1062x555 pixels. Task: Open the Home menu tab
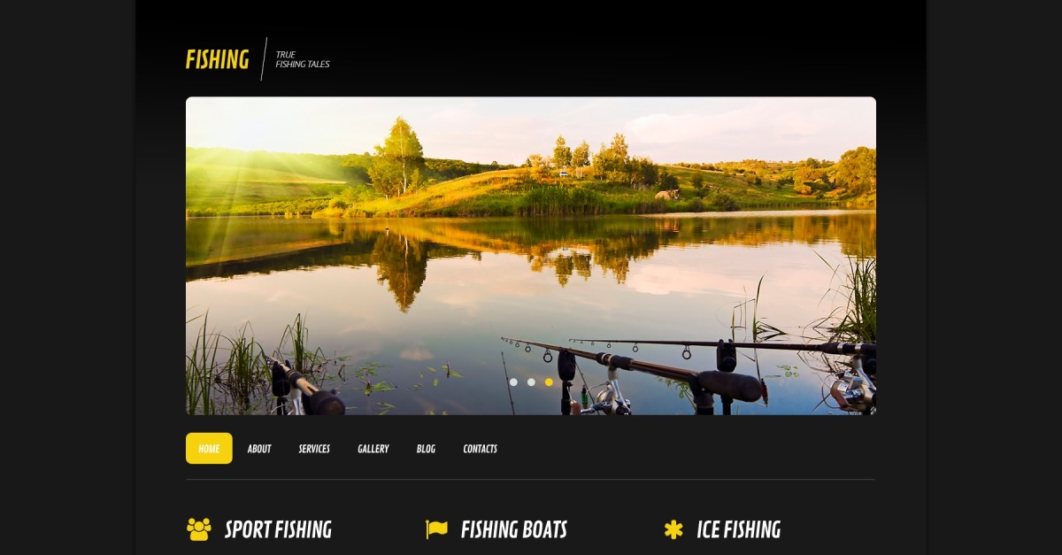tap(209, 449)
